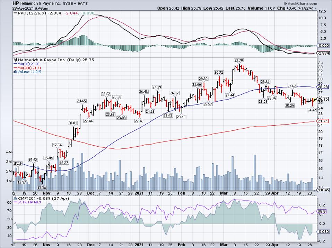Click the 26.02 high price label
The width and height of the screenshot is (332, 248).
[106, 94]
